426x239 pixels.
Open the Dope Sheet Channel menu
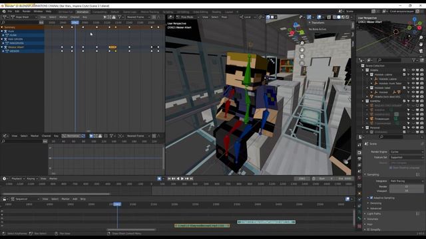pyautogui.click(x=75, y=17)
